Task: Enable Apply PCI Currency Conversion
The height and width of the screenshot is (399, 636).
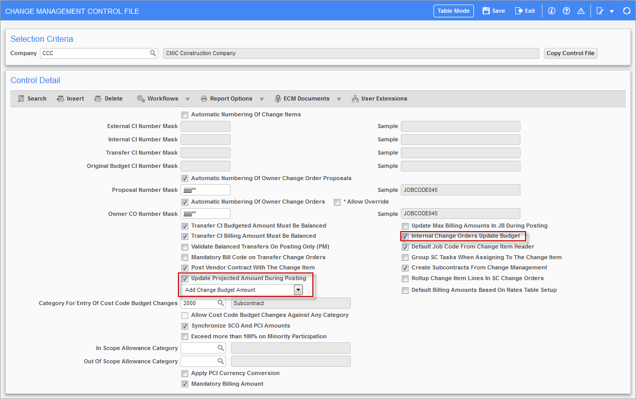Action: click(x=185, y=373)
